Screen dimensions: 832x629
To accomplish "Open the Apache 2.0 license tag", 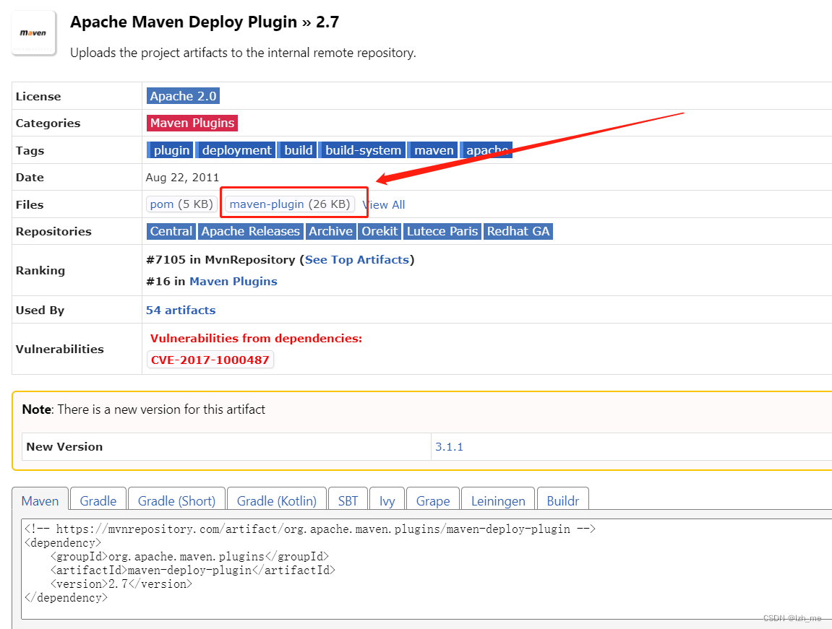I will tap(183, 96).
